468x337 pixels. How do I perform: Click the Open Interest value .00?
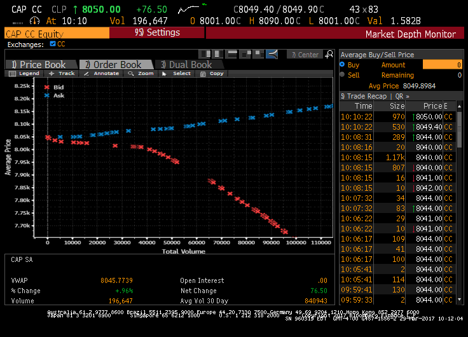(x=322, y=280)
